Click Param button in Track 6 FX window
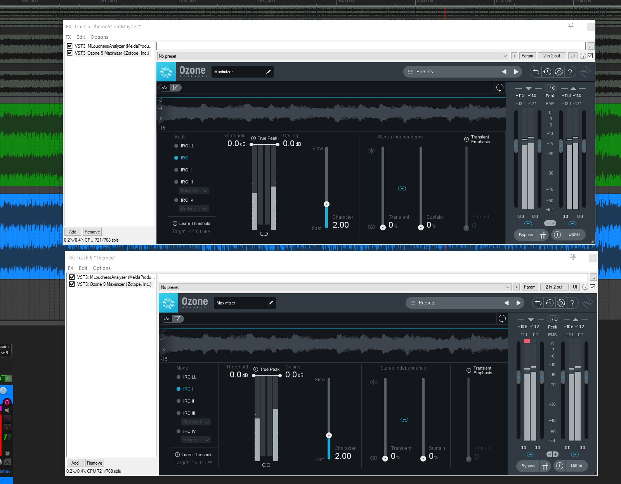 point(529,287)
